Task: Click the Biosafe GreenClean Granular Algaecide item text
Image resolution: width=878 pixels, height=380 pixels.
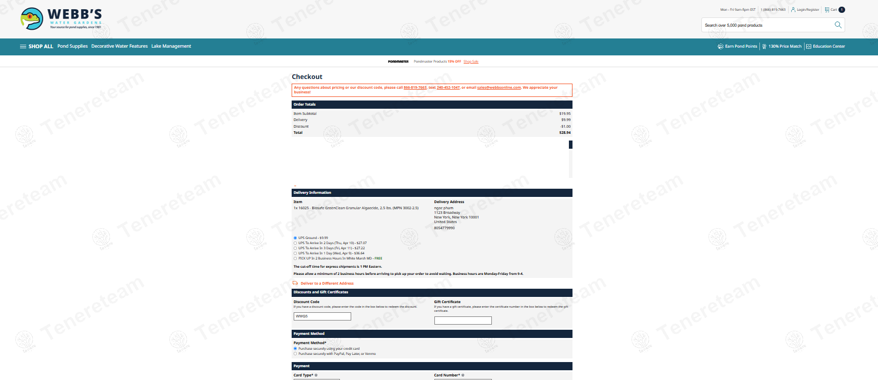Action: coord(356,208)
